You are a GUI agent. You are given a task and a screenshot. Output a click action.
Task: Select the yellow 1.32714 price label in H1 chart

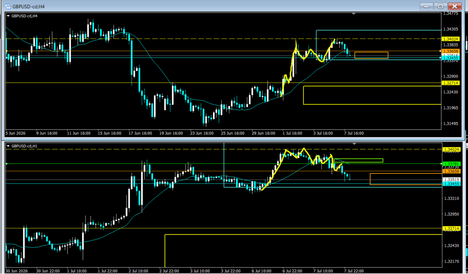point(452,229)
